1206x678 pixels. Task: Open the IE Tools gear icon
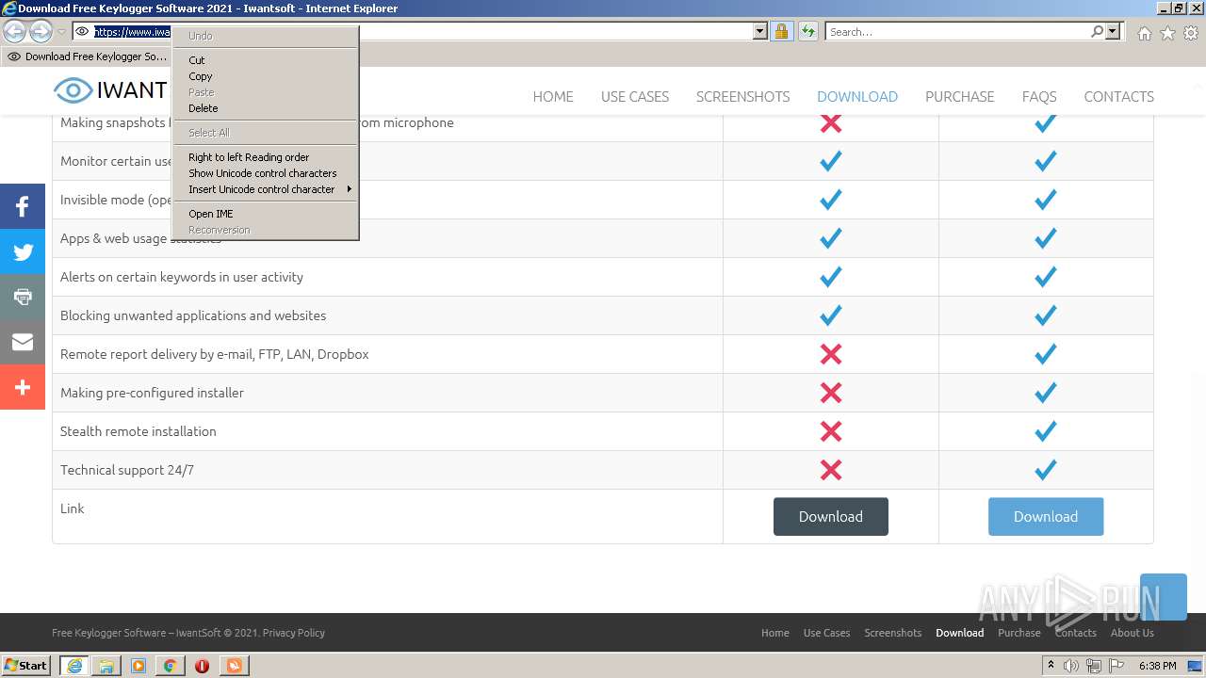tap(1191, 33)
